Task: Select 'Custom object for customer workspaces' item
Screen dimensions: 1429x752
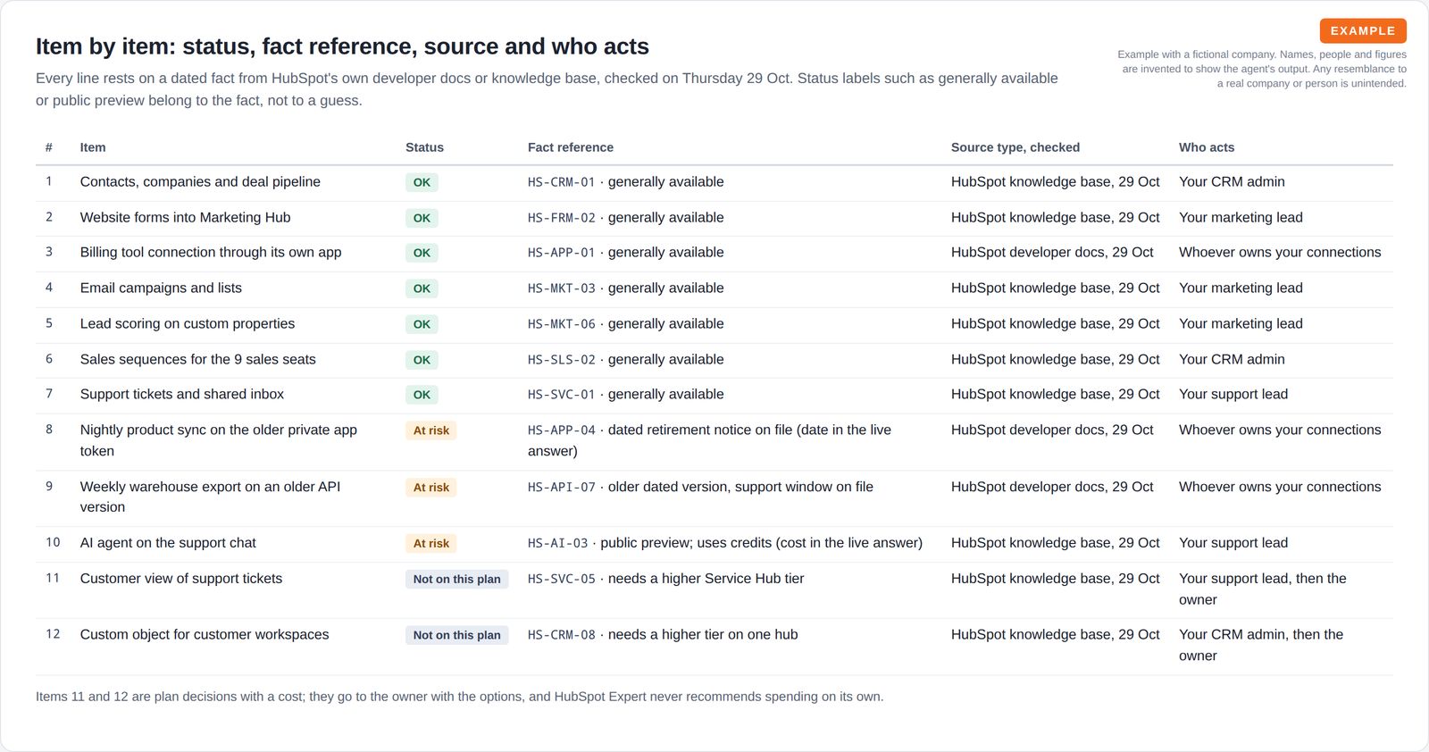Action: (205, 634)
